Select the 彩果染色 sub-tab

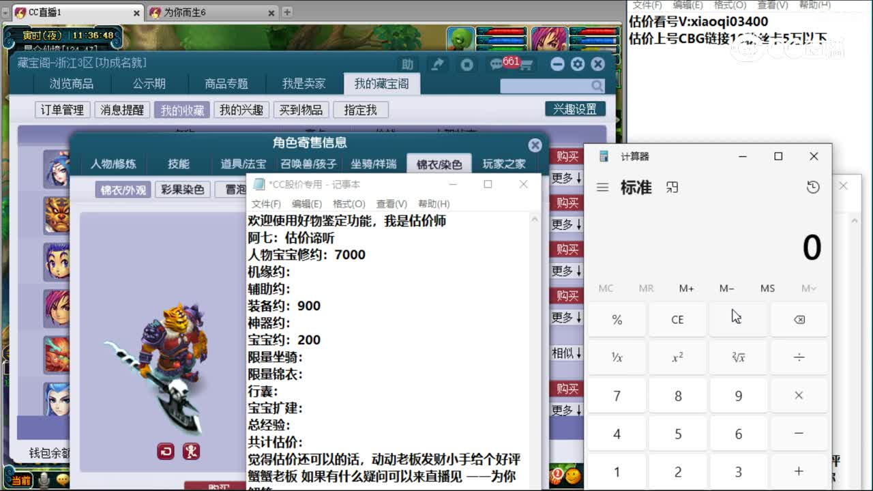pos(182,190)
